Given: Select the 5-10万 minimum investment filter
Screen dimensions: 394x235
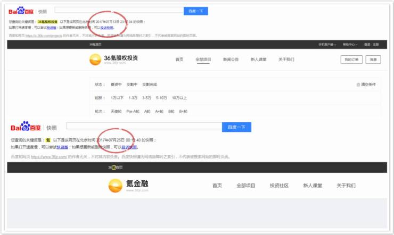Looking at the screenshot, I should pos(161,98).
